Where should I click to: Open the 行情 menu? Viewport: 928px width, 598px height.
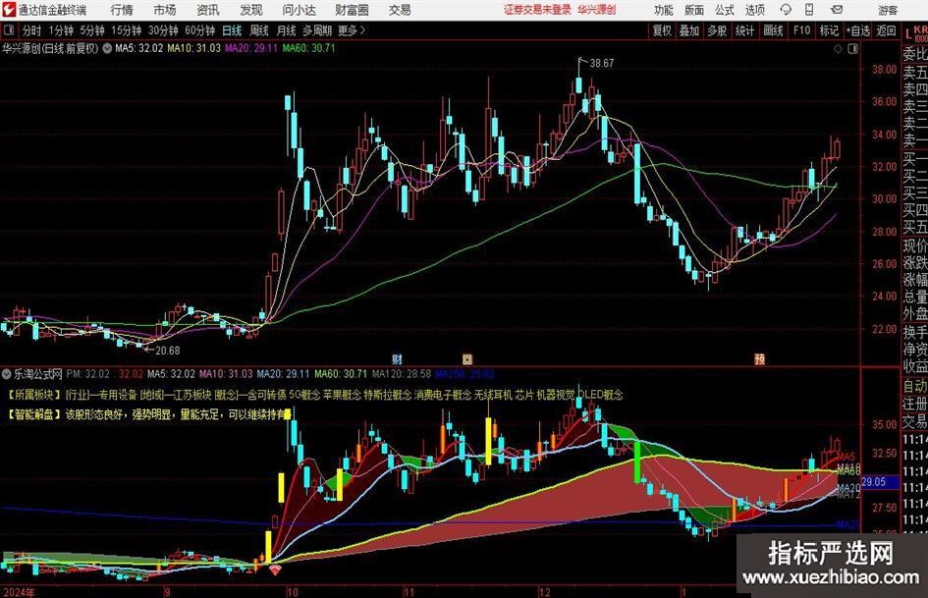tap(122, 10)
